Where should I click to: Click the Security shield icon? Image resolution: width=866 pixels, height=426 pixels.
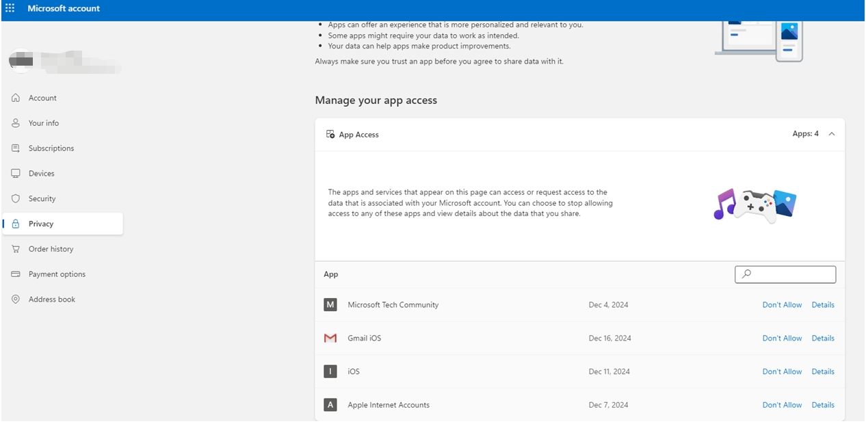15,198
